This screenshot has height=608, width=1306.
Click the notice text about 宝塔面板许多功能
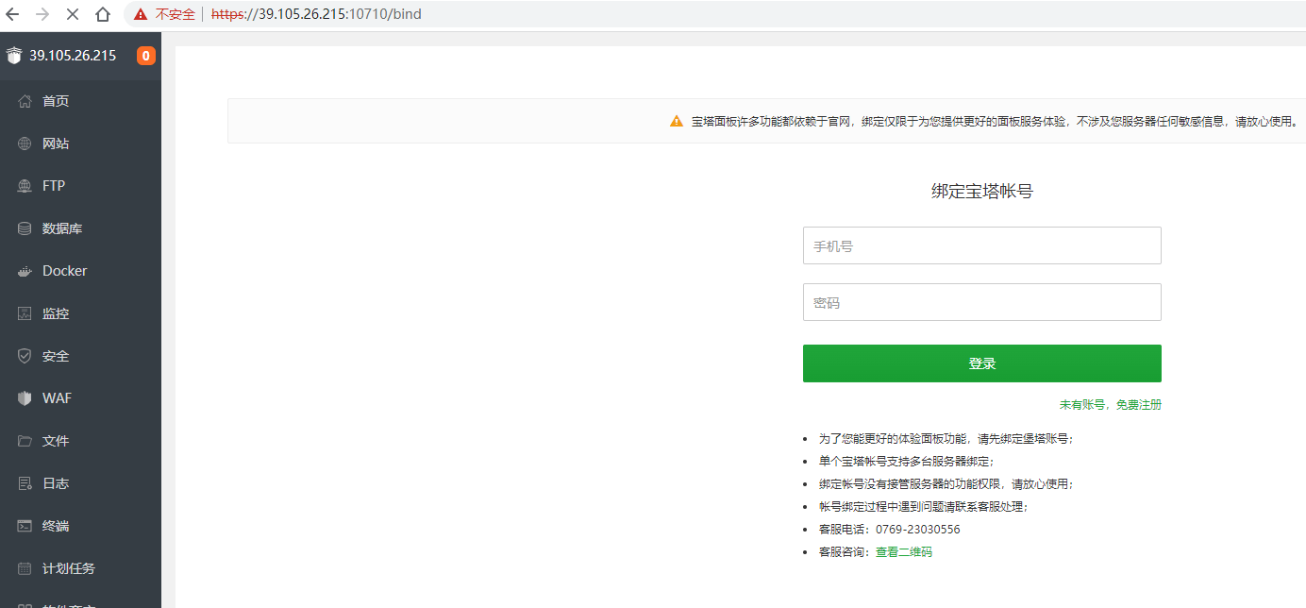pyautogui.click(x=996, y=121)
